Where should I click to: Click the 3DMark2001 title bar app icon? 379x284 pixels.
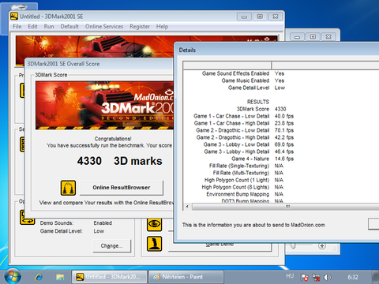pos(14,17)
